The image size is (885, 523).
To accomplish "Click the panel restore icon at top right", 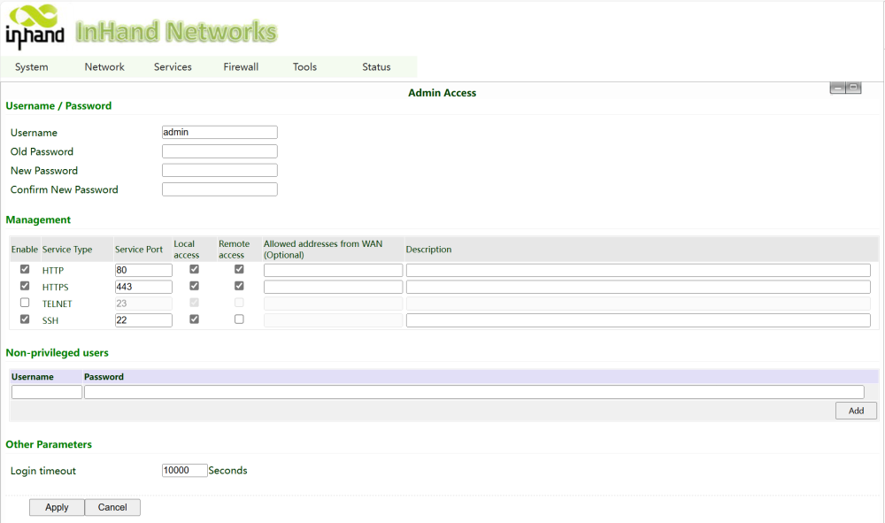I will click(x=854, y=88).
